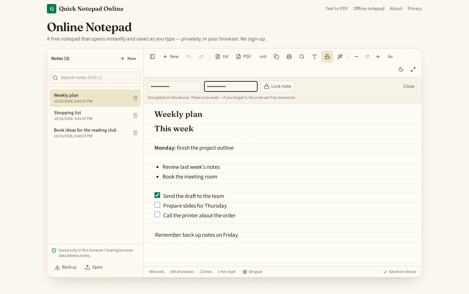This screenshot has width=469, height=294.
Task: Click Open to import a note
Action: [x=94, y=267]
